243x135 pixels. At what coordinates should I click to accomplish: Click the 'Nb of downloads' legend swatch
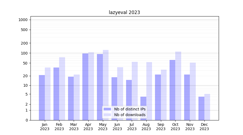coord(107,115)
